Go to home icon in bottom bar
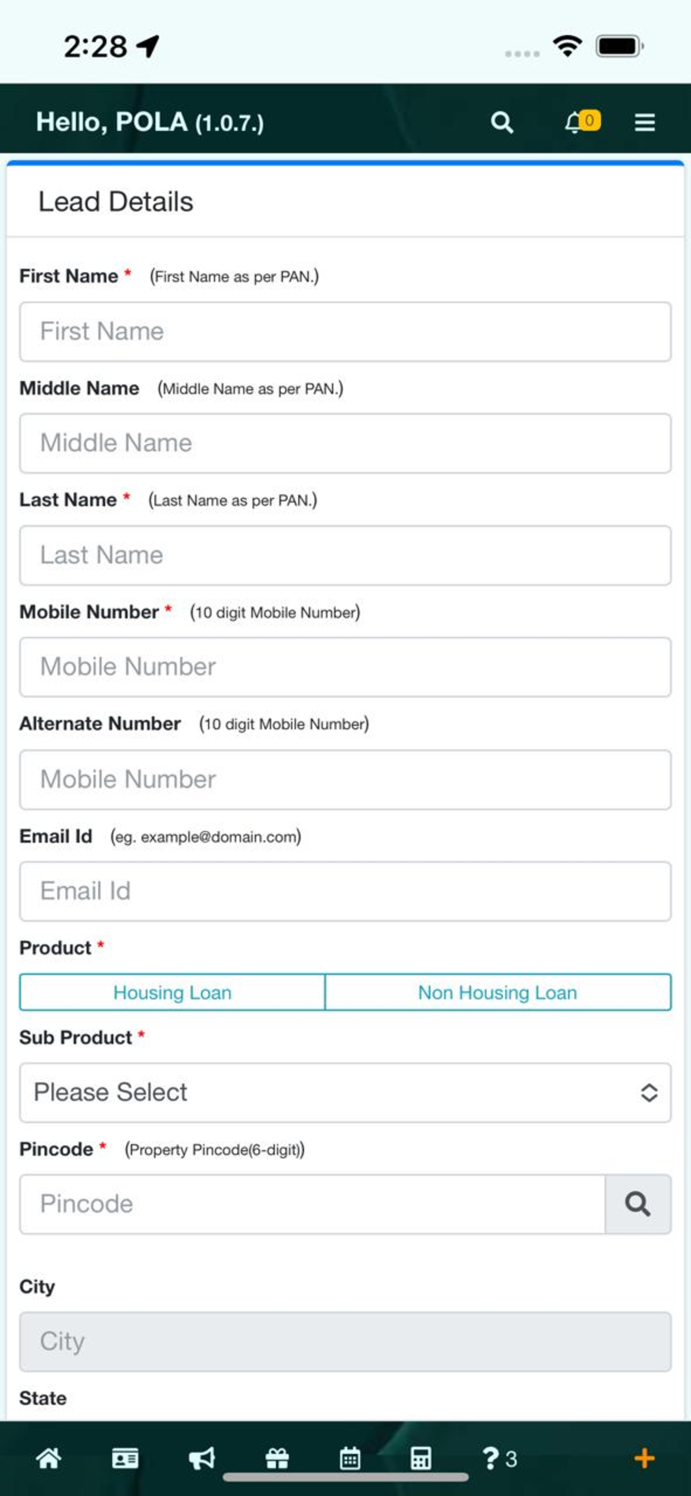The image size is (691, 1496). tap(49, 1458)
